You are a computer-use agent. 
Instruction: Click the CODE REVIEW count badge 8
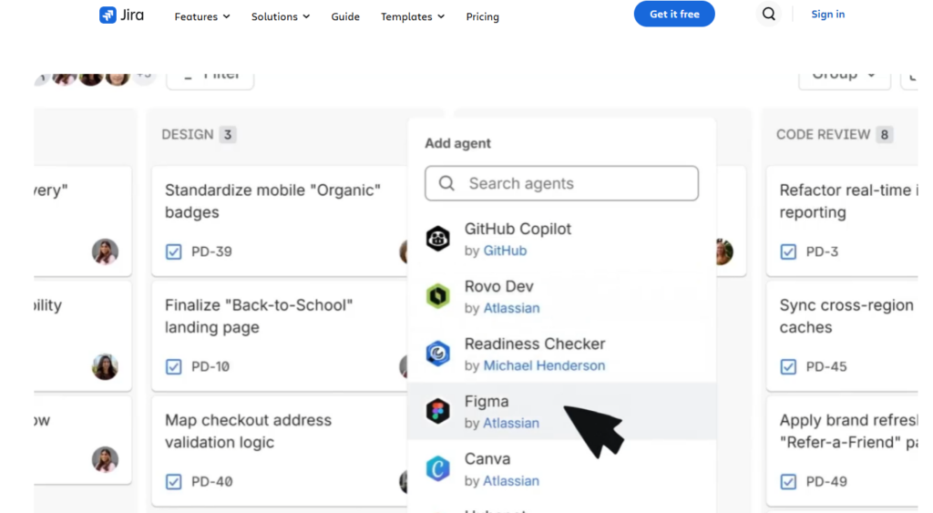pyautogui.click(x=884, y=135)
